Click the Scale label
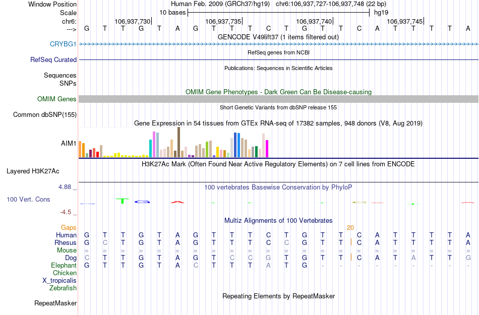Image resolution: width=479 pixels, height=315 pixels. point(68,13)
